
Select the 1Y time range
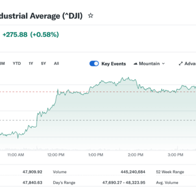click(31, 64)
